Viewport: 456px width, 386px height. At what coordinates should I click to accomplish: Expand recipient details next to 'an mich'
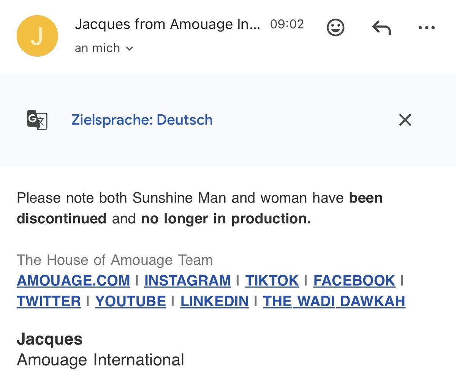pos(130,48)
